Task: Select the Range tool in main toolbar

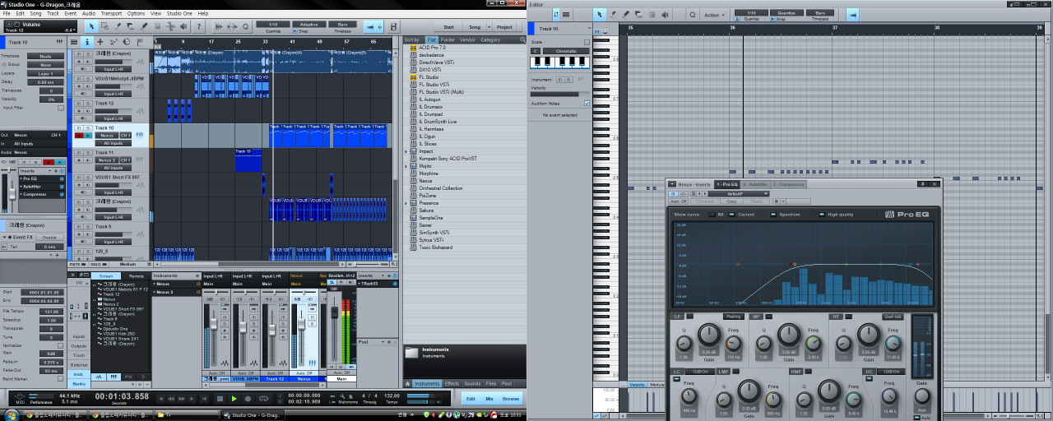Action: pos(104,26)
